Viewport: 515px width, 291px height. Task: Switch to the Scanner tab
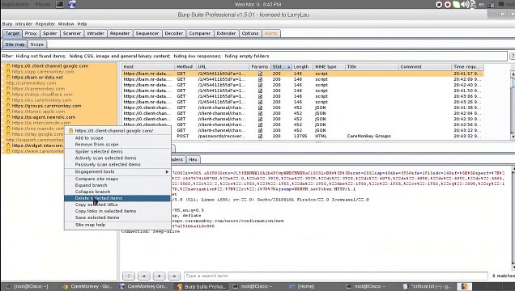pyautogui.click(x=72, y=33)
